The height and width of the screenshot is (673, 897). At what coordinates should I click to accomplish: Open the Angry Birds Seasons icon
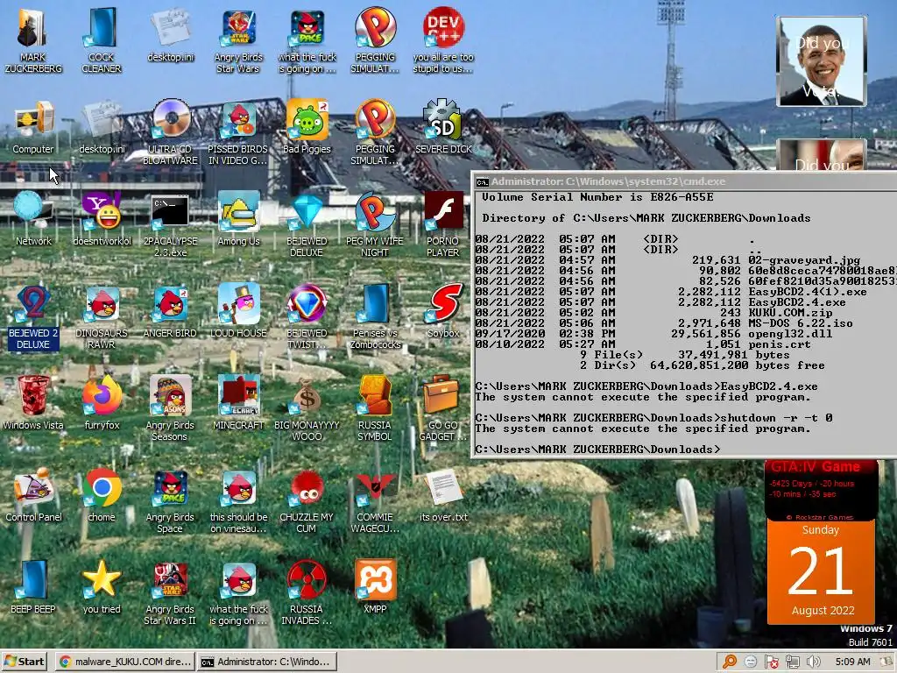pos(170,408)
